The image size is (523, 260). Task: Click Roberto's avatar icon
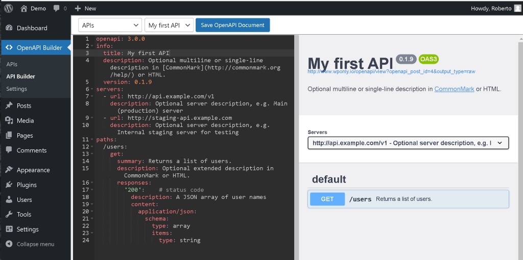517,9
